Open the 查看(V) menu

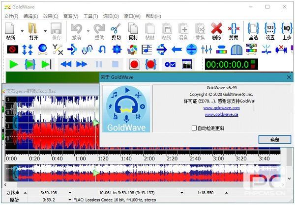(x=71, y=16)
